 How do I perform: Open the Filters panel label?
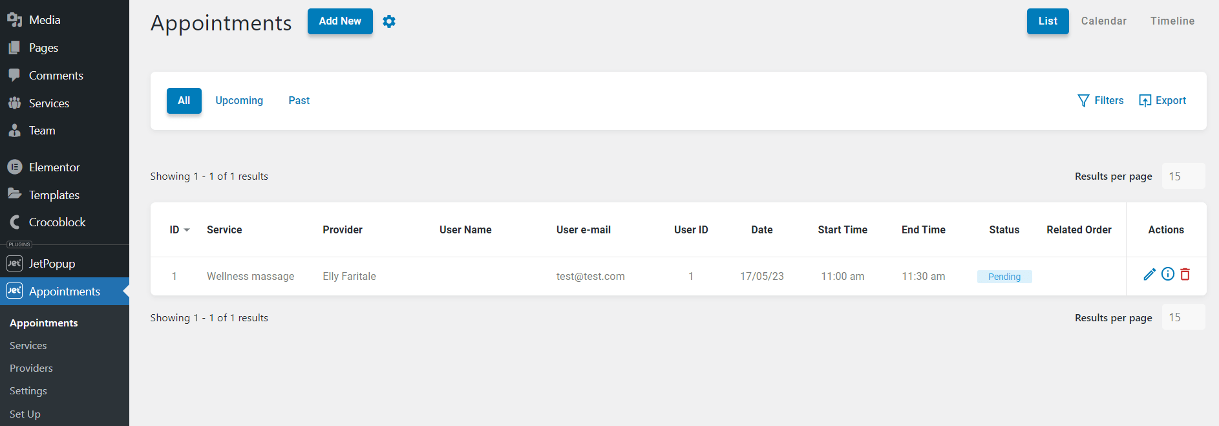point(1109,101)
